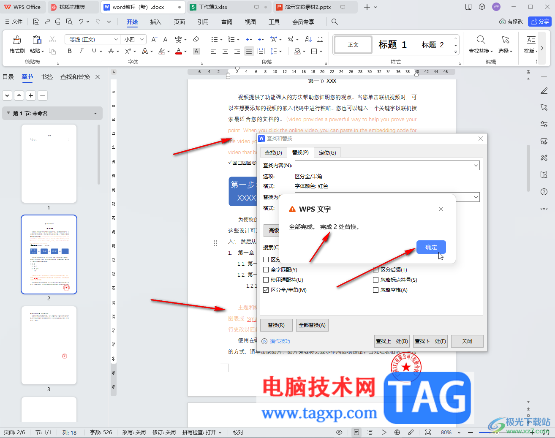Expand the 第 1 节: 未命名 section dropdown
The image size is (555, 438).
point(95,113)
